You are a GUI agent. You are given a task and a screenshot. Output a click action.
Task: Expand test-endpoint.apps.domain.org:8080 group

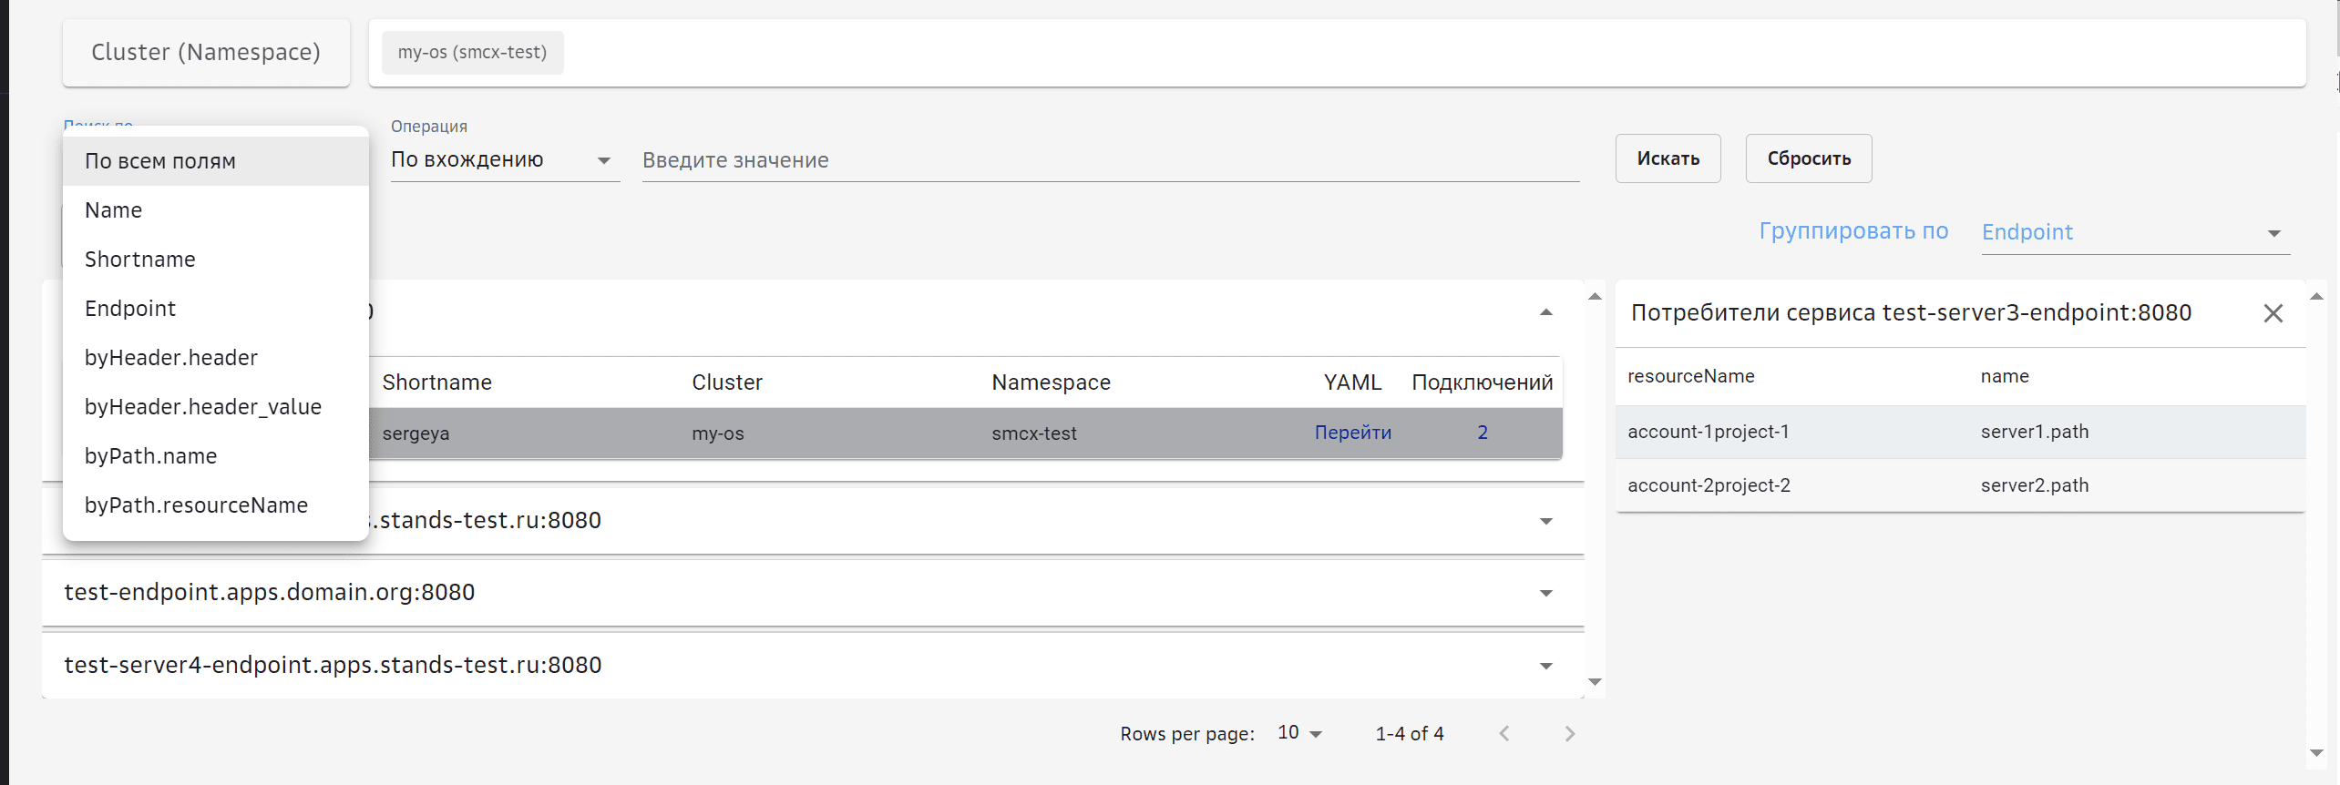pyautogui.click(x=1545, y=593)
